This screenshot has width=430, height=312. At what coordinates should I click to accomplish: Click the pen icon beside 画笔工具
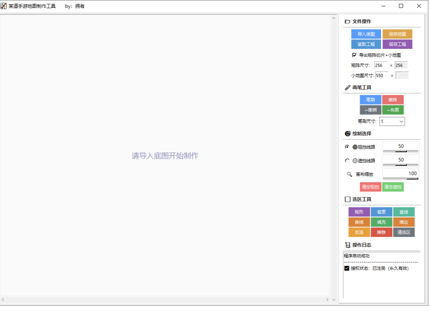(x=347, y=88)
